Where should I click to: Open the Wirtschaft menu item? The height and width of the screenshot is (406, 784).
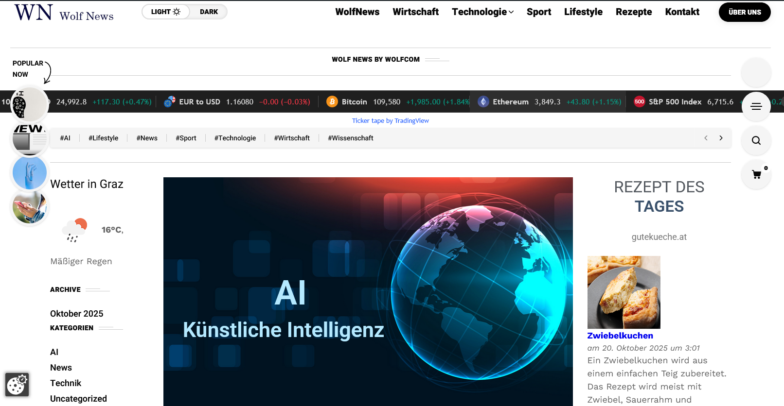click(x=415, y=12)
